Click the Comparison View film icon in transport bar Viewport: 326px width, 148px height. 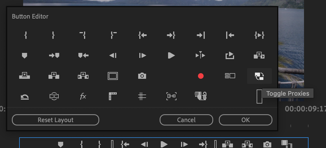coord(287,144)
